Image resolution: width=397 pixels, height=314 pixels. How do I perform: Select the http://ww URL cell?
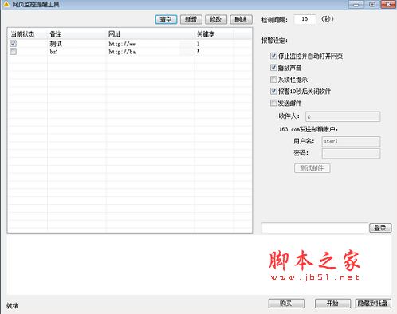click(x=122, y=44)
